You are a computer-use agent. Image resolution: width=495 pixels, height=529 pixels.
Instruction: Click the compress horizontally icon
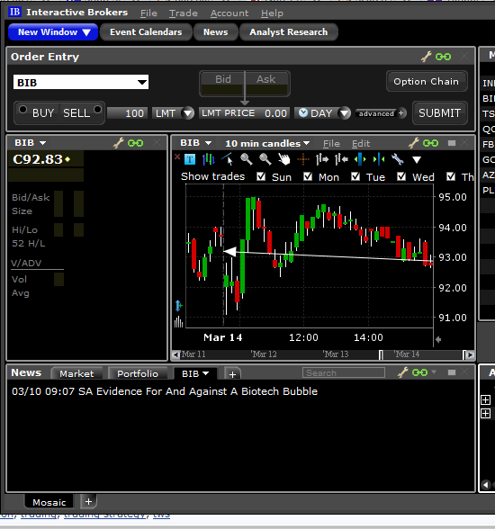(x=379, y=159)
